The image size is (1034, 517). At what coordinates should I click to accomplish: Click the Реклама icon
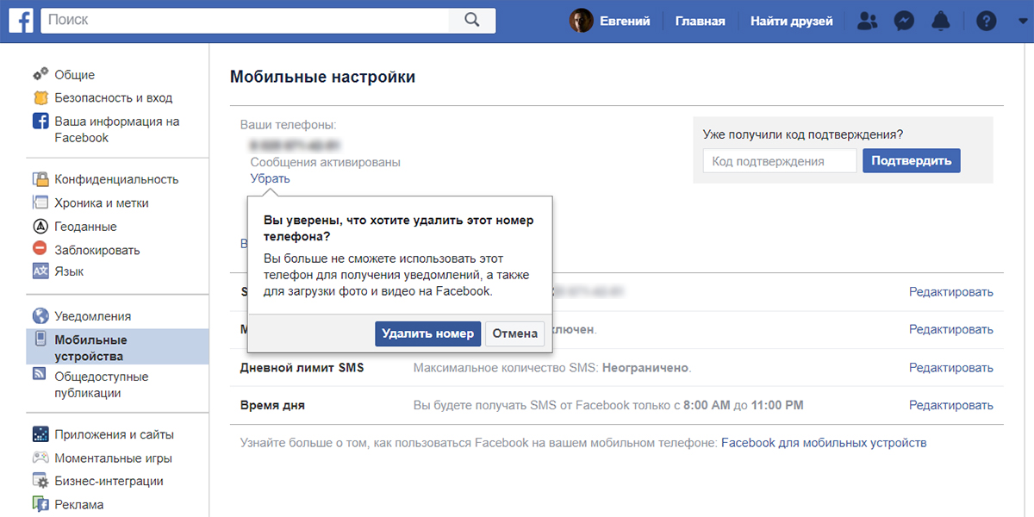point(40,504)
